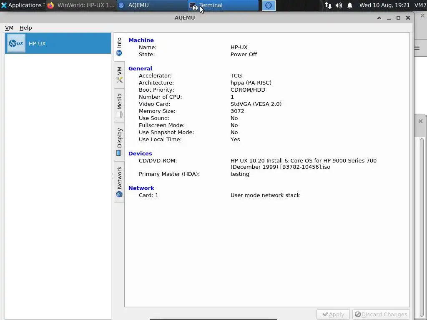Click the Apply button

coord(333,315)
